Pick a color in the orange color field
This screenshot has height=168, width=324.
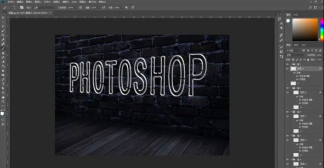point(305,29)
